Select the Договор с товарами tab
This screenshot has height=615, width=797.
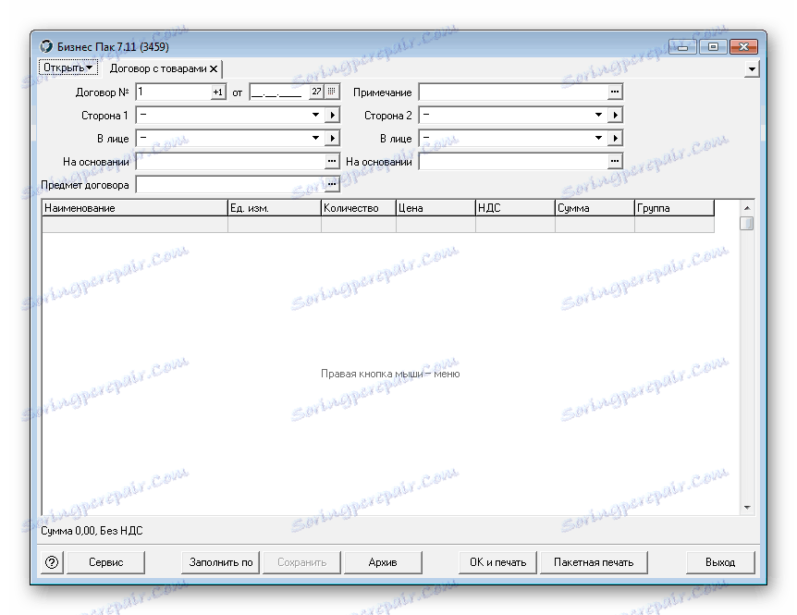[x=158, y=68]
